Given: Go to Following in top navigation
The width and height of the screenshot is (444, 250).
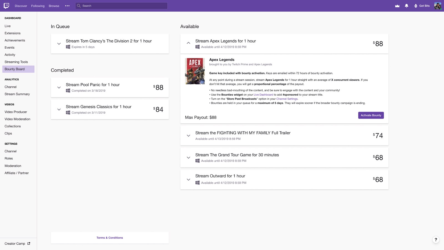Looking at the screenshot, I should click(x=38, y=6).
